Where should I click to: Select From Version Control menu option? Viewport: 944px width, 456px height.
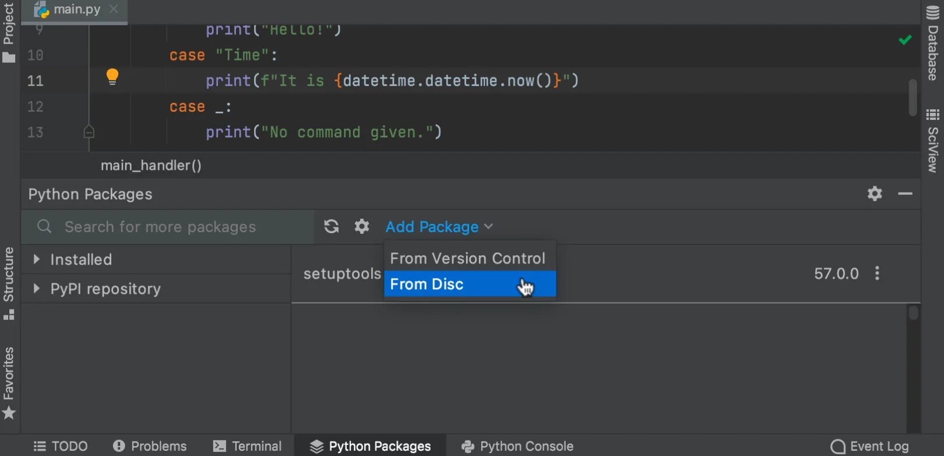(467, 258)
